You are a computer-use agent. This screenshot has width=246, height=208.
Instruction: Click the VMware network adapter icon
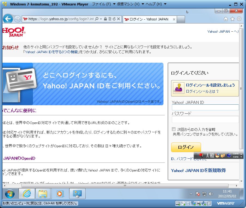pyautogui.click(x=193, y=204)
